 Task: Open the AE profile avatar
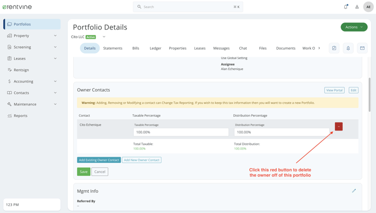(368, 7)
